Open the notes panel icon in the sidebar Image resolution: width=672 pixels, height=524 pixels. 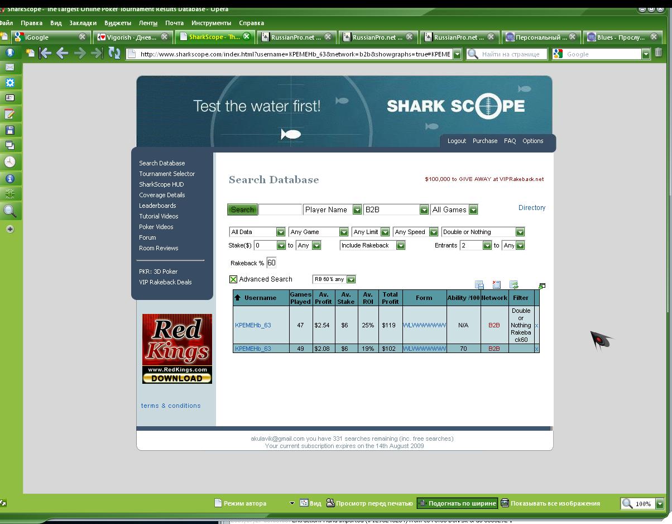click(9, 114)
